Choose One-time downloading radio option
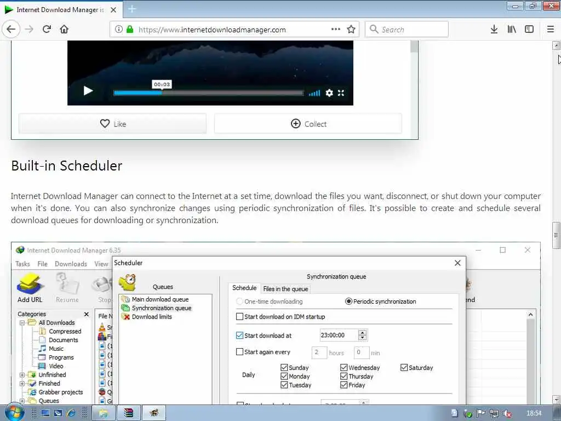The width and height of the screenshot is (561, 421). click(x=240, y=301)
